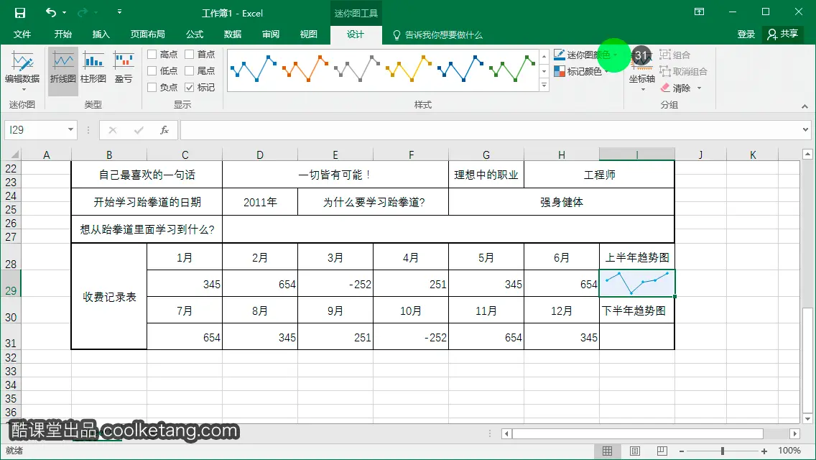Uncheck the 标记 markers checkbox
Image resolution: width=816 pixels, height=460 pixels.
[190, 88]
